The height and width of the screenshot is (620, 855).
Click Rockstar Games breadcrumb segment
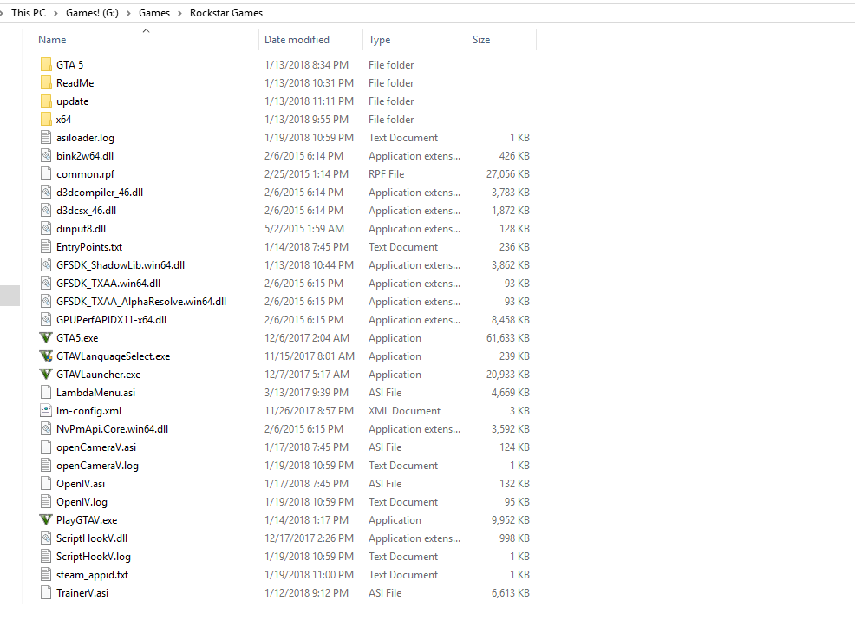click(x=226, y=12)
